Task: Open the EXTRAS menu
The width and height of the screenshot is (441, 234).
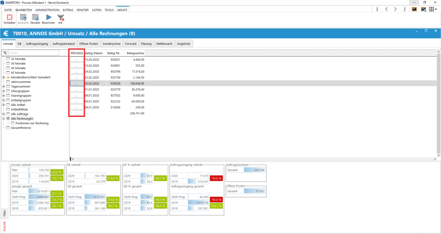Action: (69, 10)
